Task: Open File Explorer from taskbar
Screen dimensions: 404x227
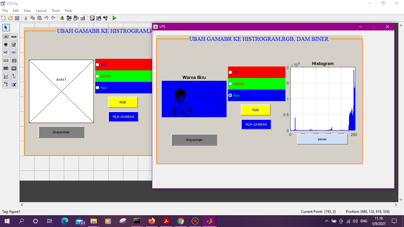Action: coord(94,221)
